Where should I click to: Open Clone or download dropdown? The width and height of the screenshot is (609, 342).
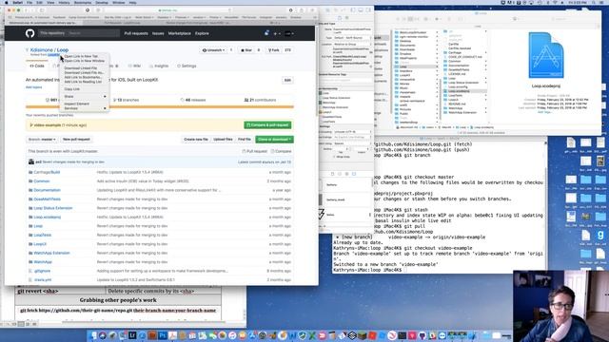coord(274,140)
